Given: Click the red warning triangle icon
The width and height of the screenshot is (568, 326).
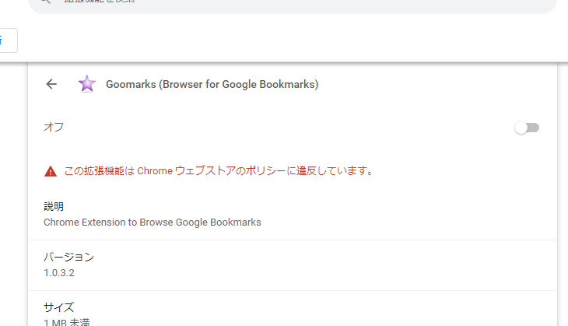Looking at the screenshot, I should [51, 171].
